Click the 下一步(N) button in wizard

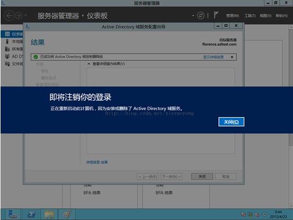[x=171, y=177]
